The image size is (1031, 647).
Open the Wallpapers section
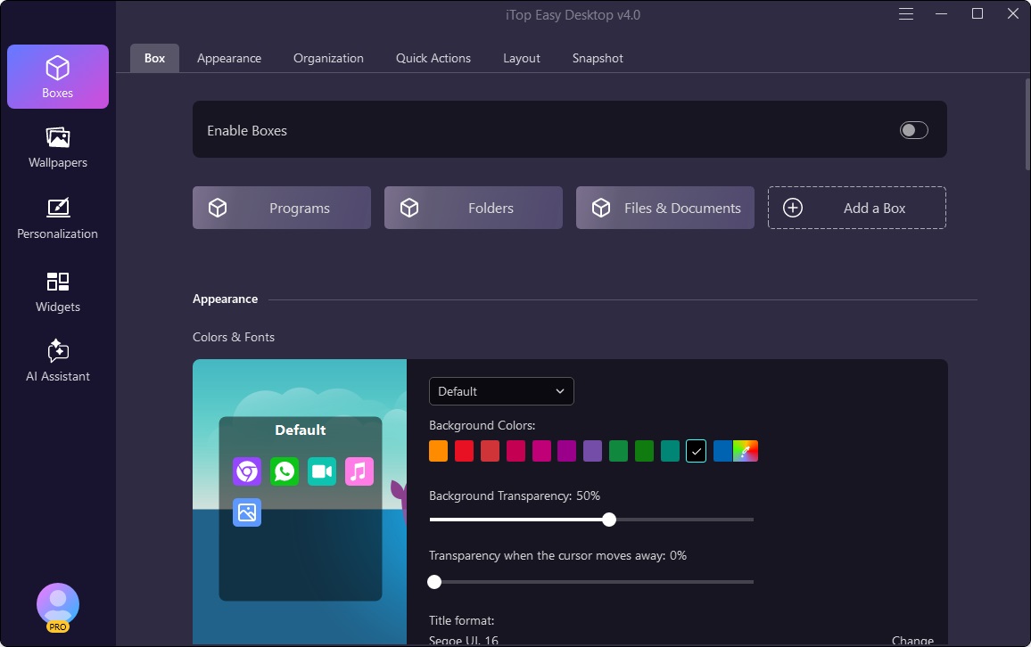(58, 147)
